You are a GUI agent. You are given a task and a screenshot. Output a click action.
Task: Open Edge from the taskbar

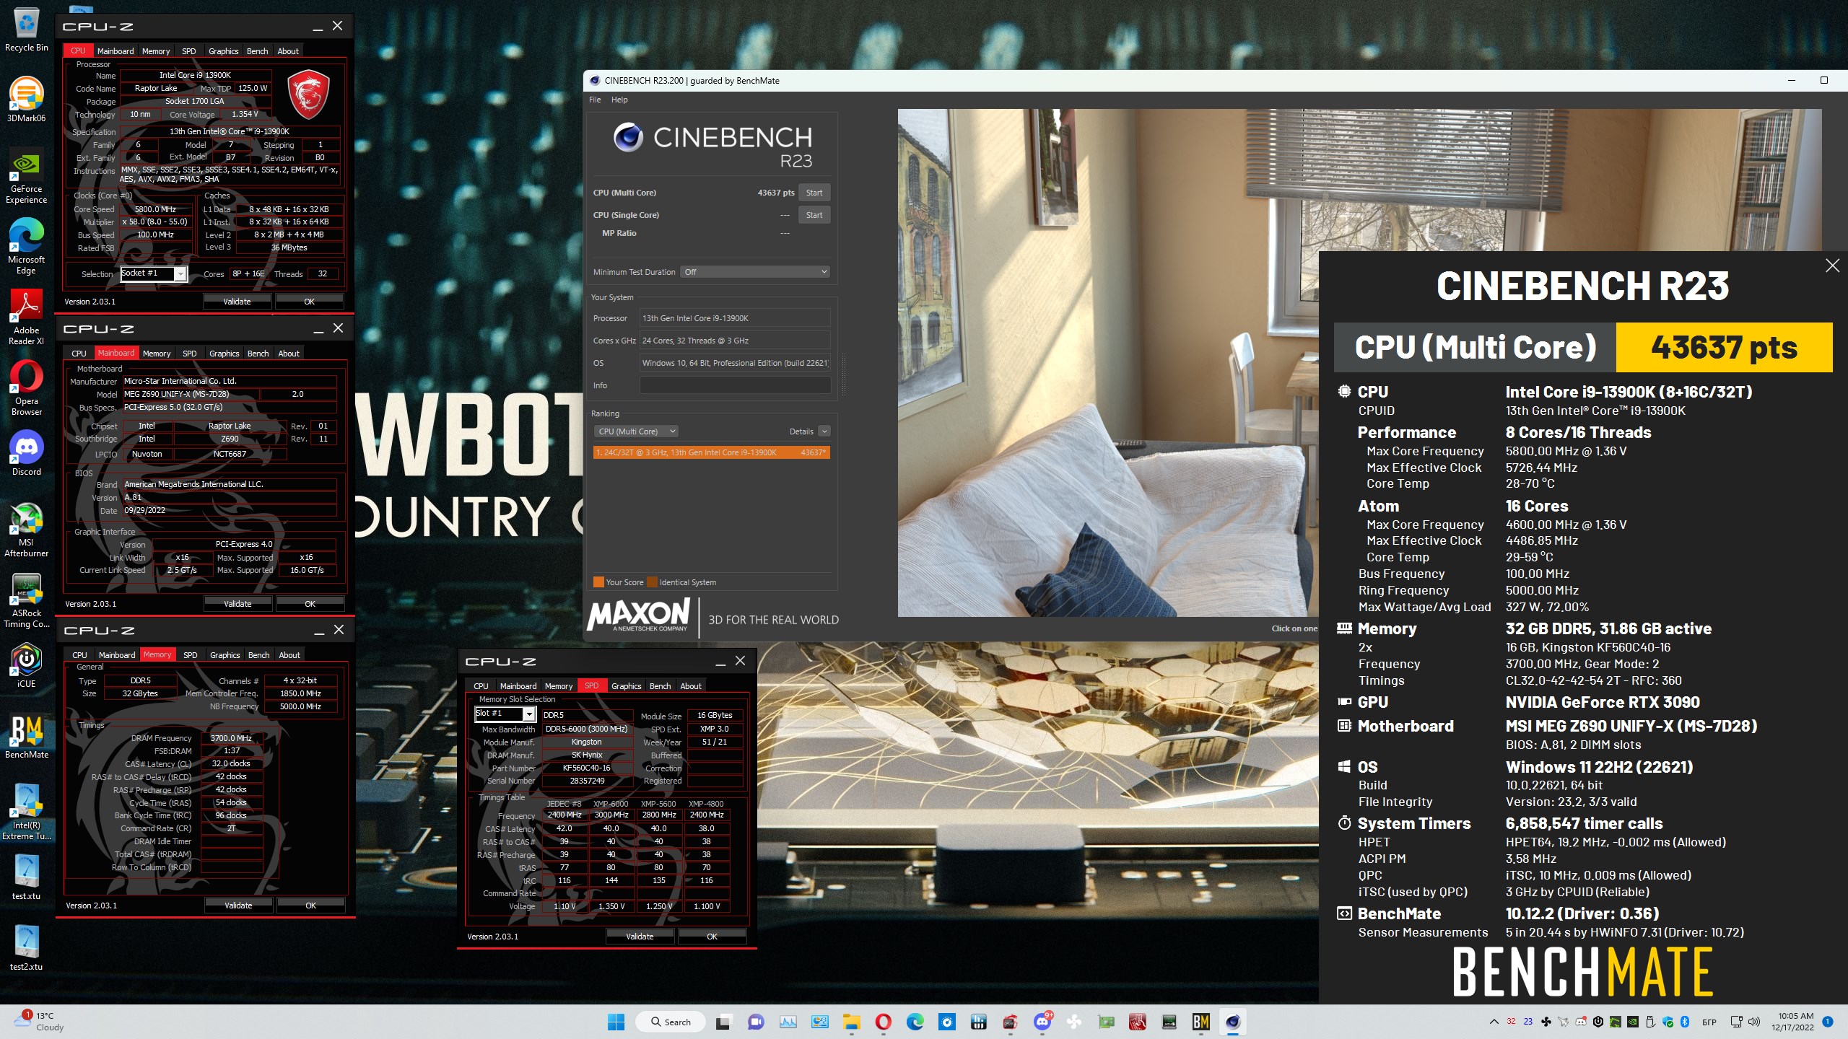coord(915,1022)
